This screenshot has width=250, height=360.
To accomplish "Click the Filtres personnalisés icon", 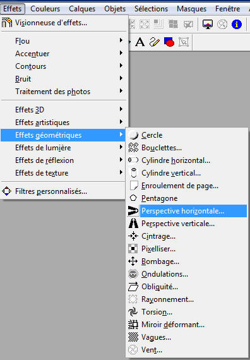I will click(6, 191).
